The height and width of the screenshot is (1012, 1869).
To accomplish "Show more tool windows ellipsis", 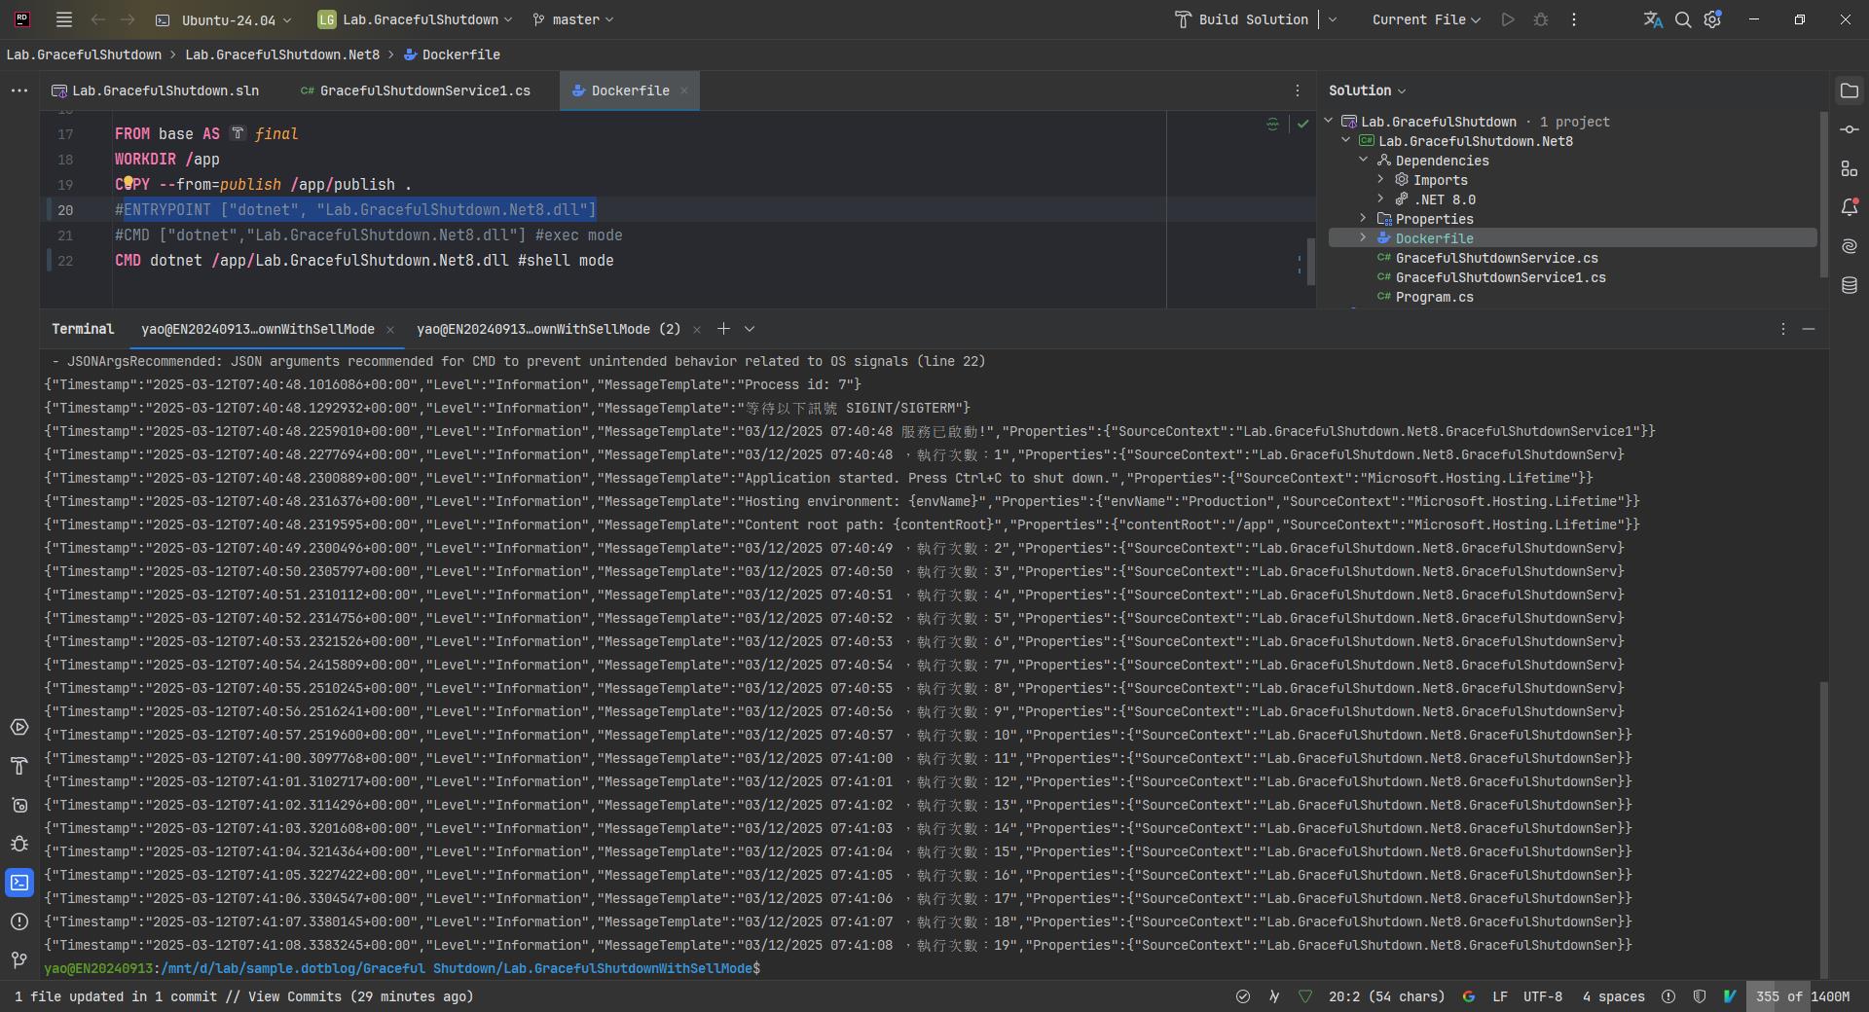I will coord(19,90).
